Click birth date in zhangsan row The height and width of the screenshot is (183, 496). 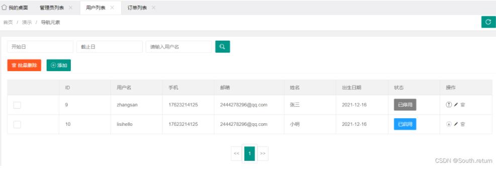(x=354, y=105)
